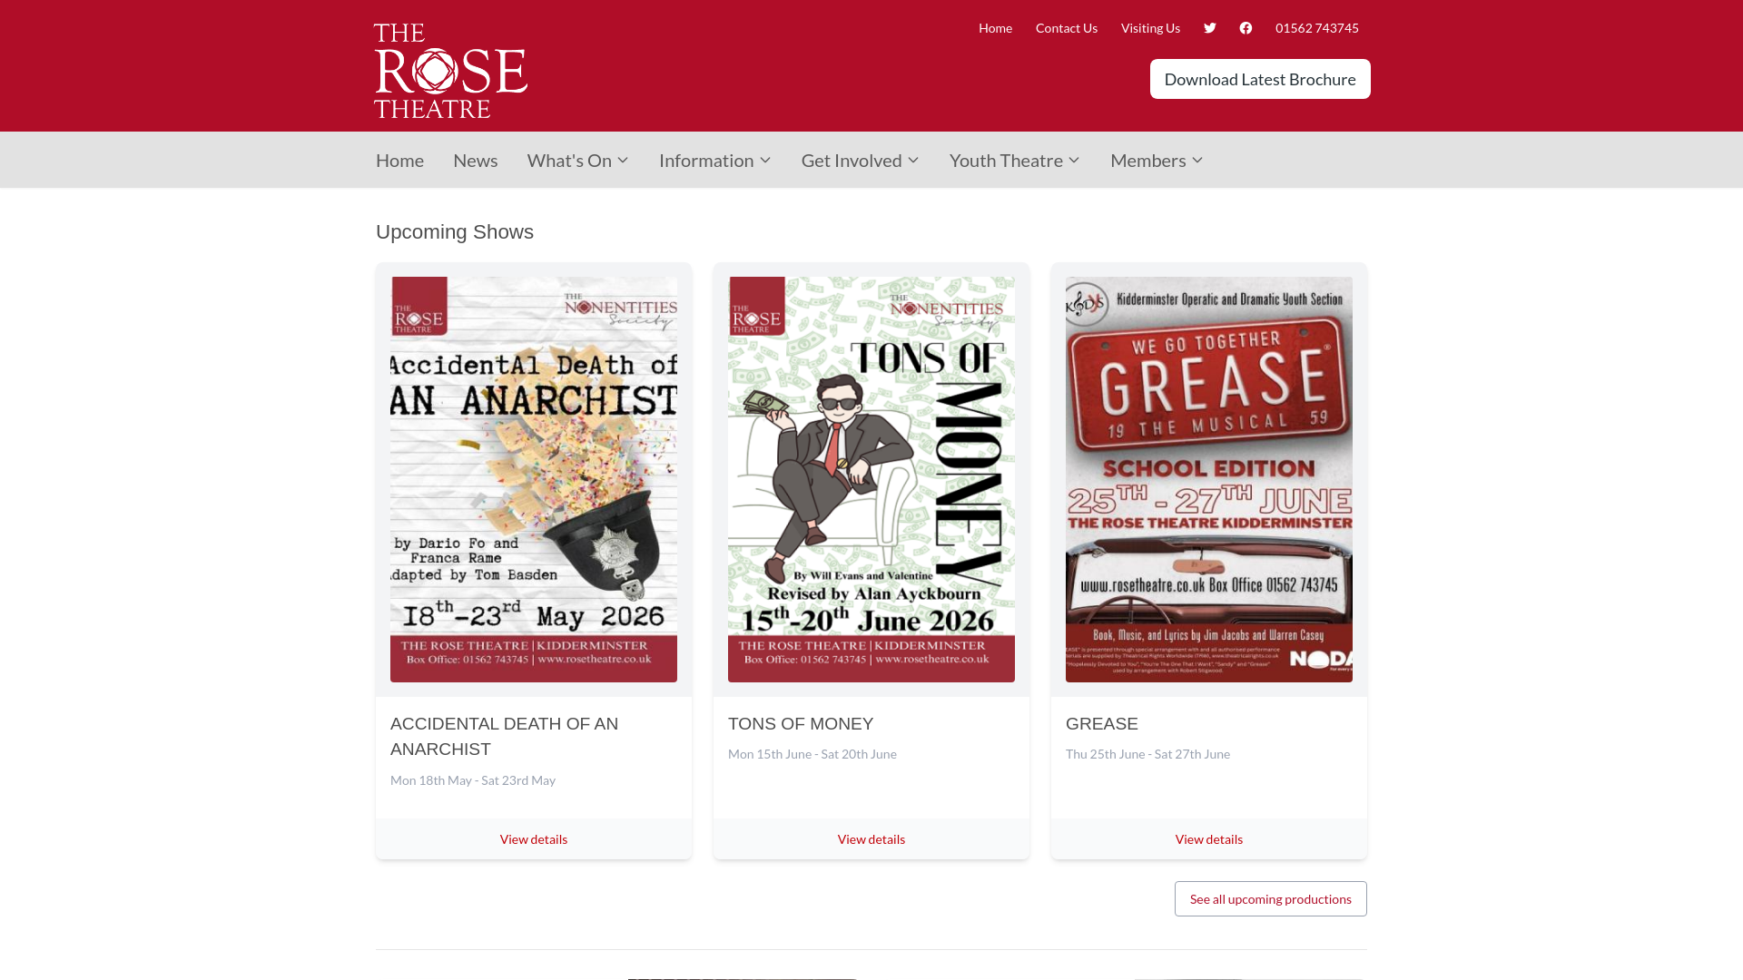Open the Twitter bird icon link
Image resolution: width=1743 pixels, height=980 pixels.
click(1210, 28)
